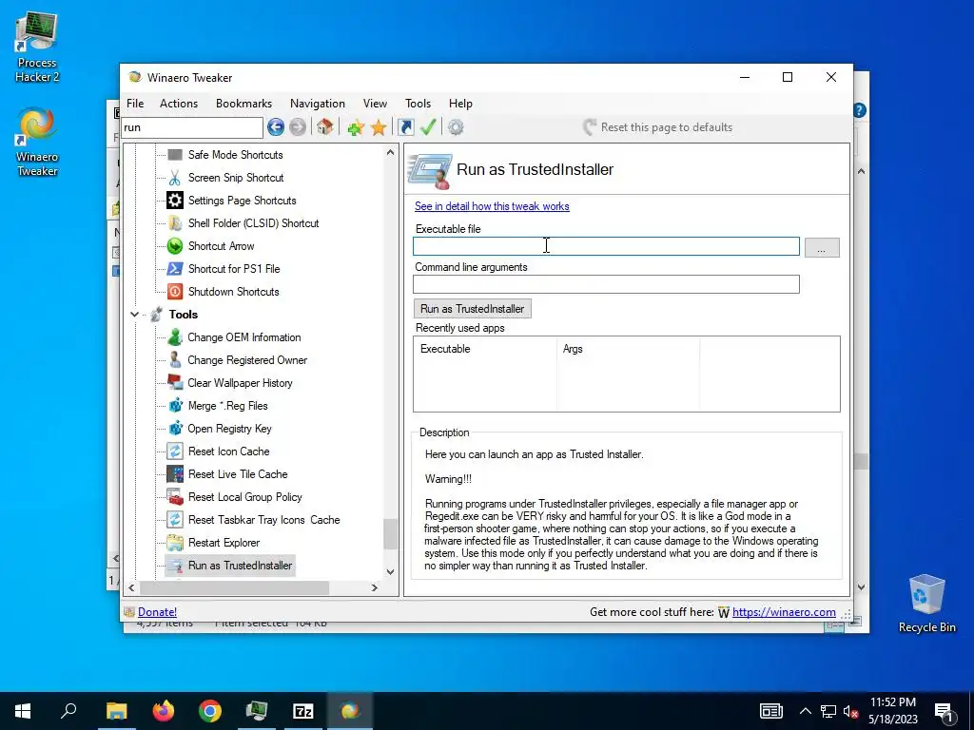The image size is (974, 730).
Task: Select Safe Mode Shortcuts tree item
Action: coord(236,155)
